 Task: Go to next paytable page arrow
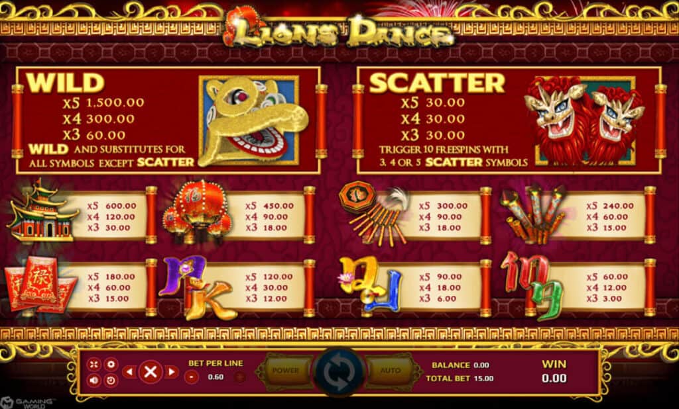[x=172, y=372]
